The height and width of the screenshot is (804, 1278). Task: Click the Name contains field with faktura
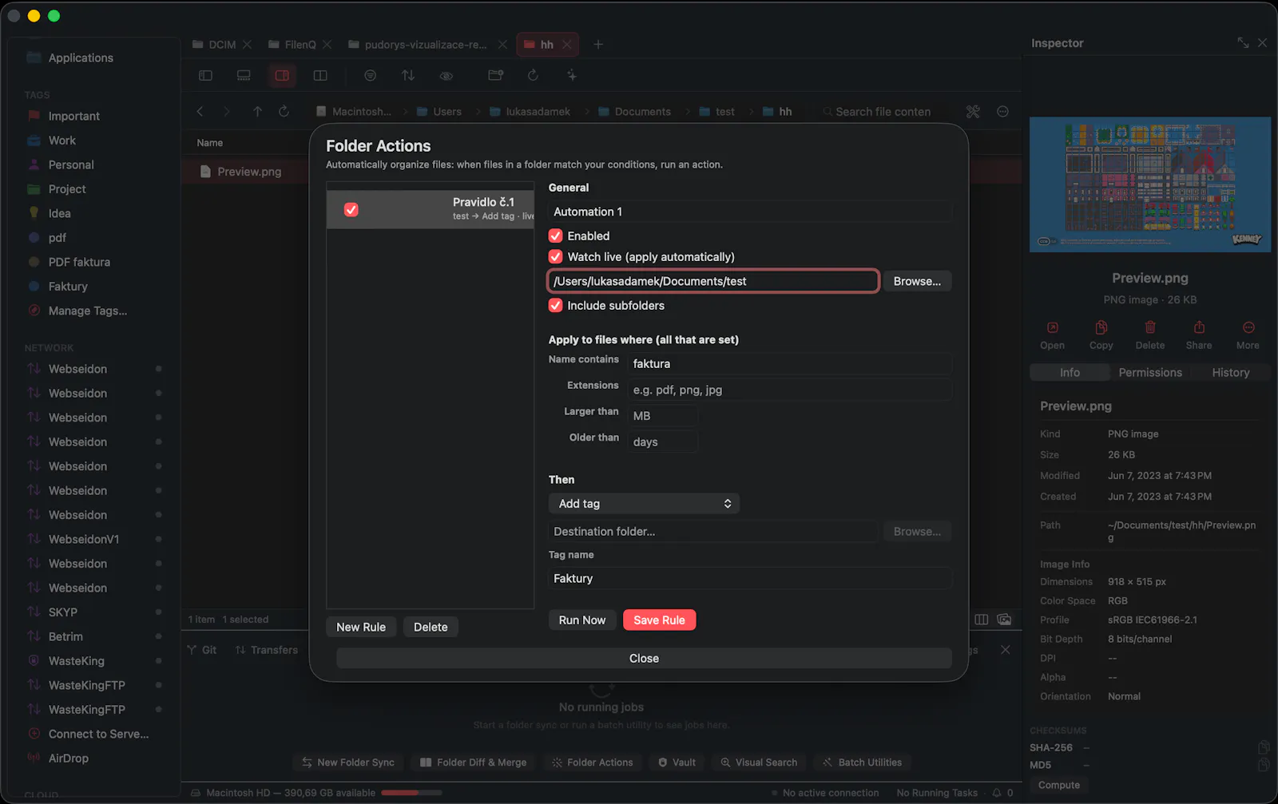point(789,364)
